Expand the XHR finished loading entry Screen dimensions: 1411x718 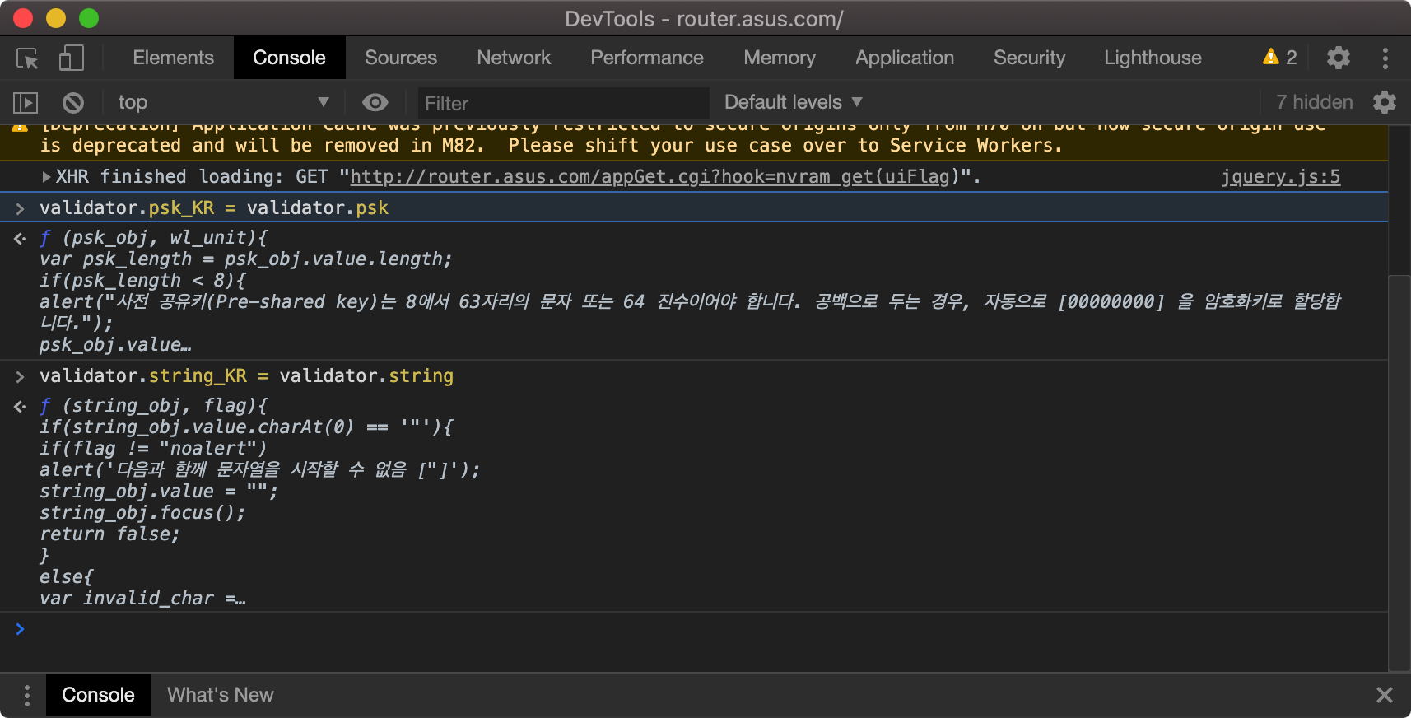(x=47, y=177)
